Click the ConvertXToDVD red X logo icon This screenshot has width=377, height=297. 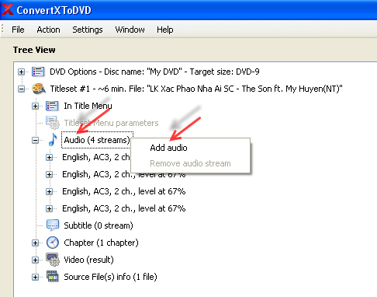[x=7, y=9]
